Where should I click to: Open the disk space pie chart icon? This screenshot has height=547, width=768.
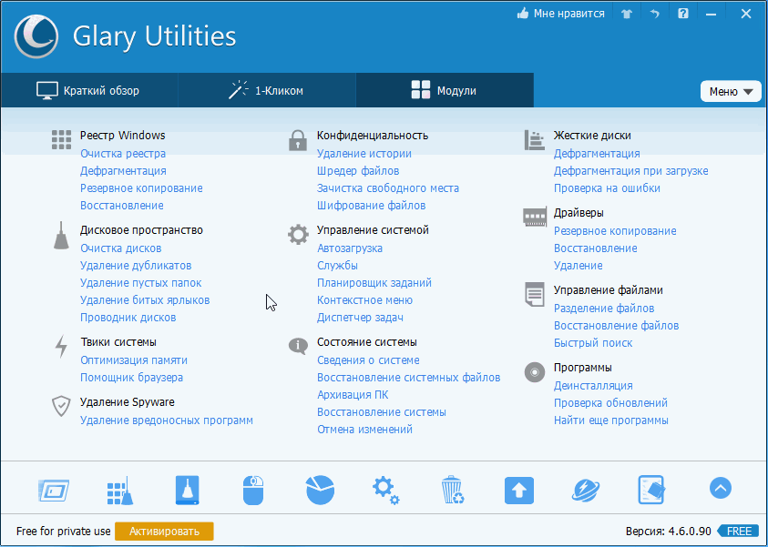point(319,490)
